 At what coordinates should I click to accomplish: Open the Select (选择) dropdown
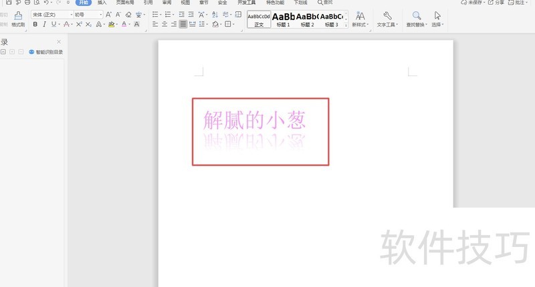pos(437,19)
